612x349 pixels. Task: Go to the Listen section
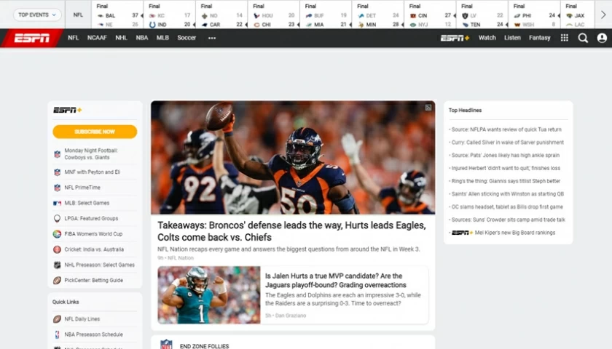coord(512,38)
